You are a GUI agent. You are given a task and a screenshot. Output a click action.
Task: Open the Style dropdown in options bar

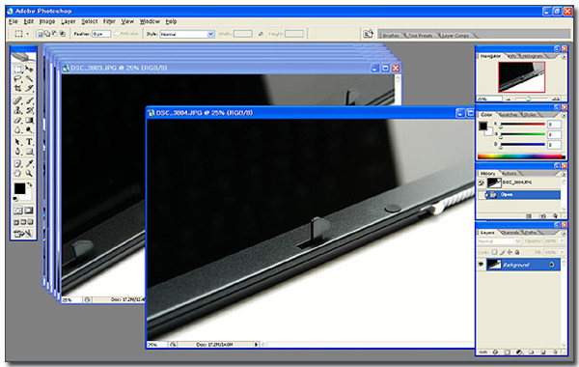(187, 34)
